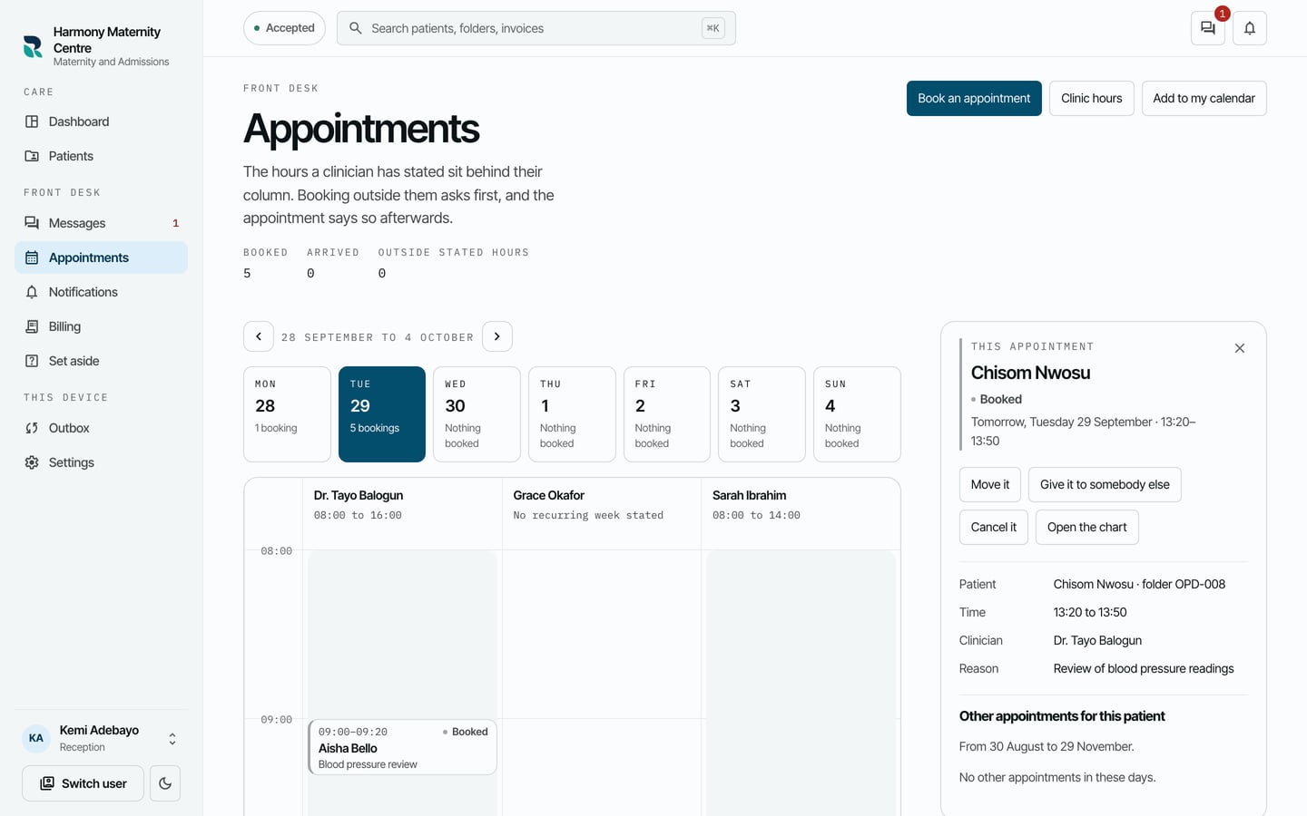Screen dimensions: 1307x816
Task: Open Set aside in the sidebar
Action: tap(101, 361)
